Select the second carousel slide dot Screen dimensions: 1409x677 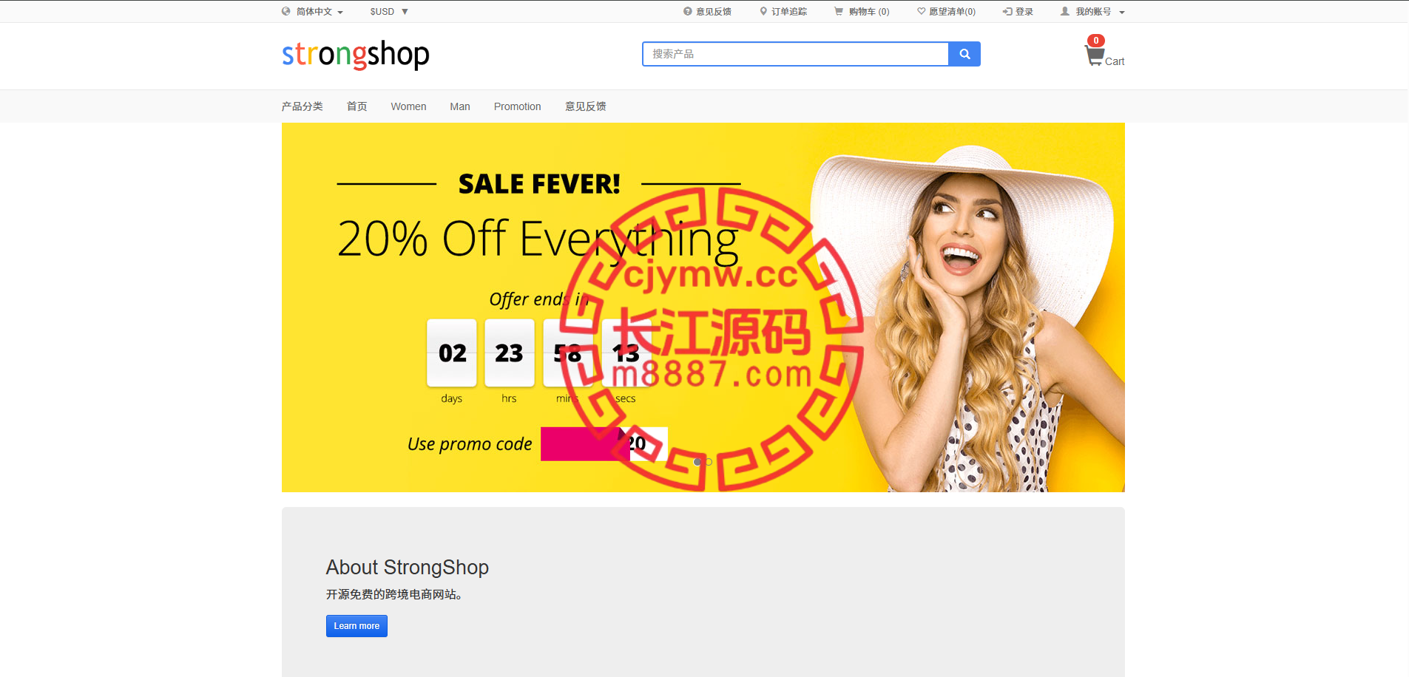coord(709,462)
